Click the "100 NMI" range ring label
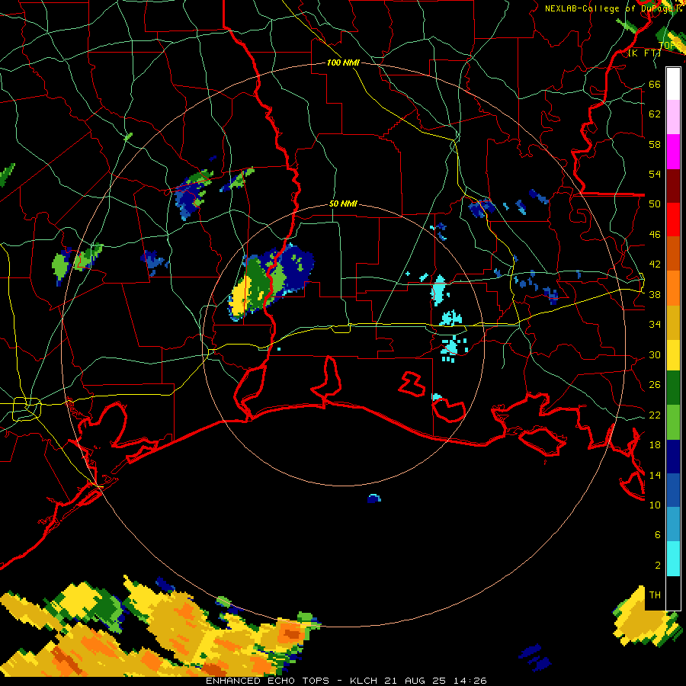 [x=343, y=63]
